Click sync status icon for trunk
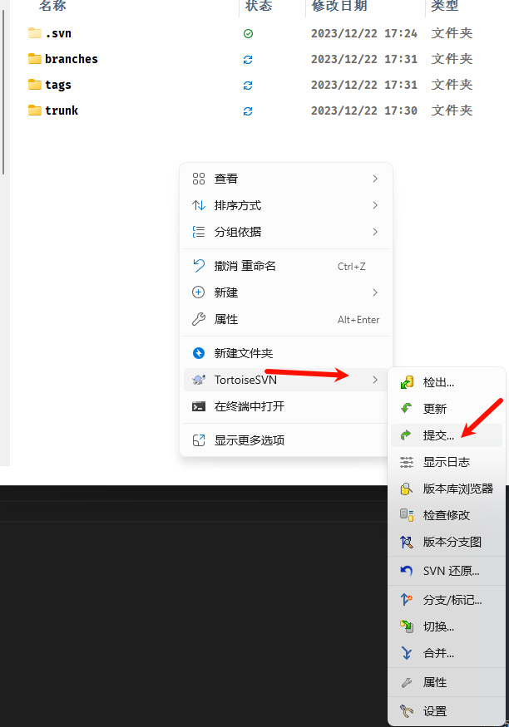 pos(248,111)
